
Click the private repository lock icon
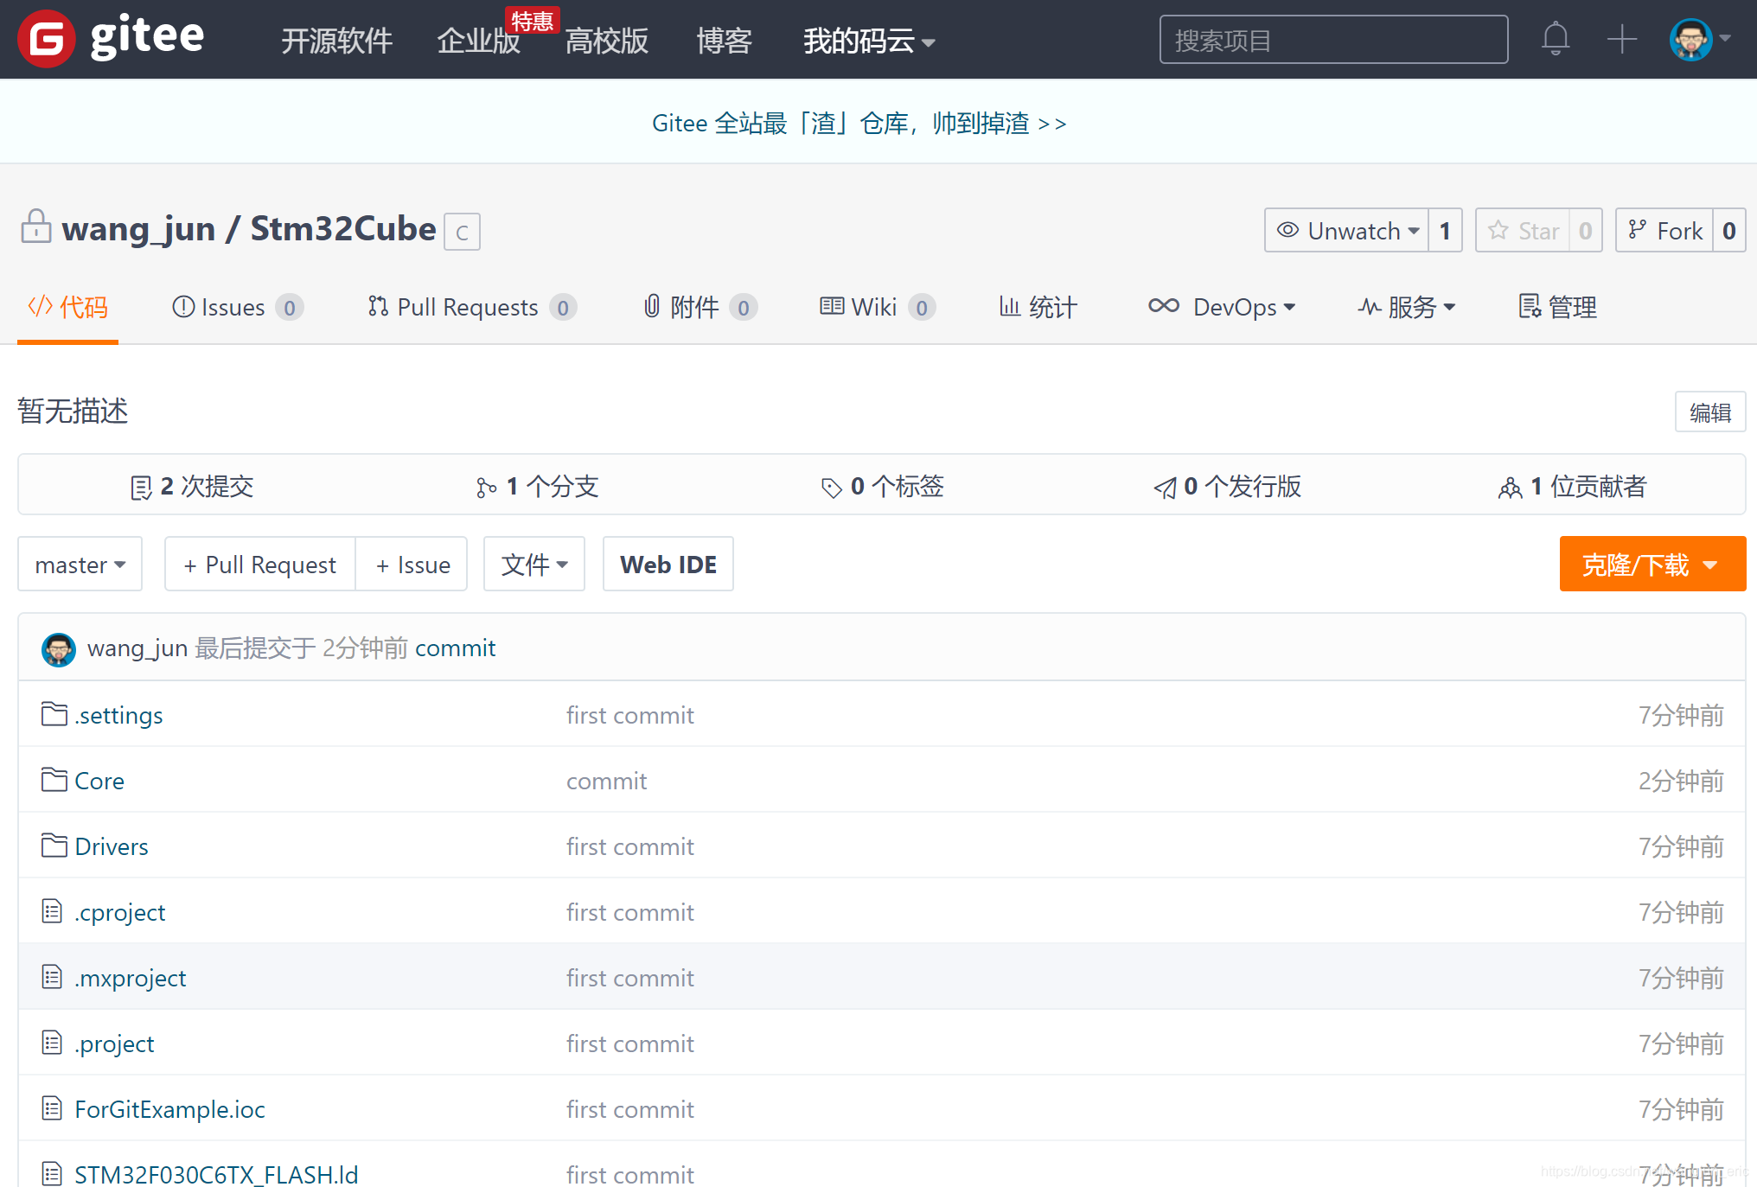tap(36, 227)
